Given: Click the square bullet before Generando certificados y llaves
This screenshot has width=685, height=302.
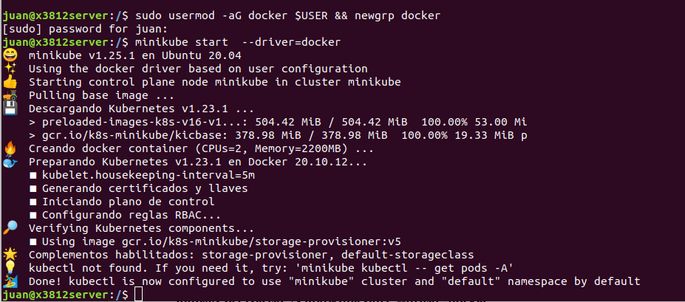Looking at the screenshot, I should (33, 188).
